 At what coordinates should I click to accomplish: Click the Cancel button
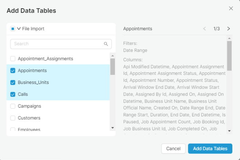pos(173,148)
